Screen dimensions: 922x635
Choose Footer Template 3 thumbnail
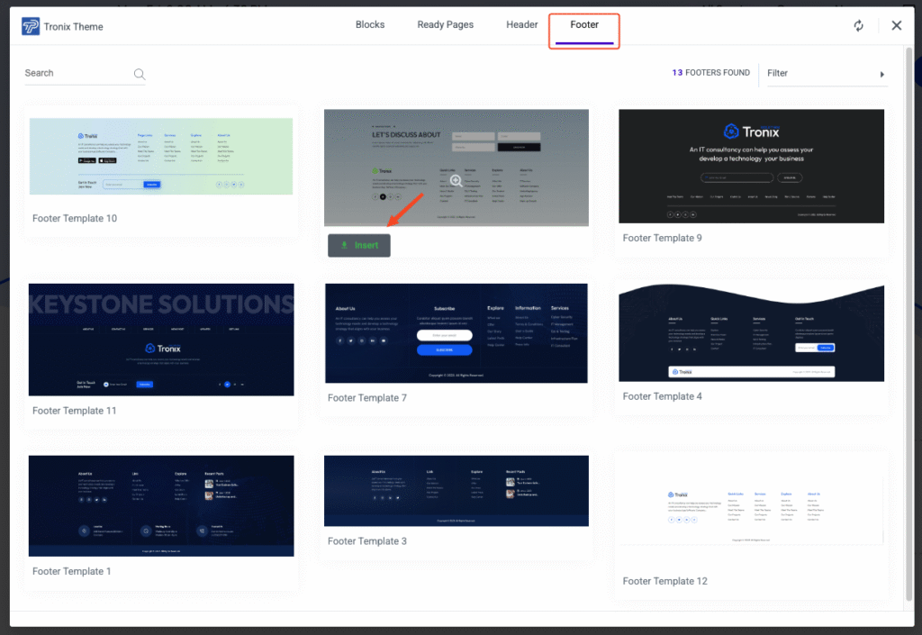(x=456, y=491)
